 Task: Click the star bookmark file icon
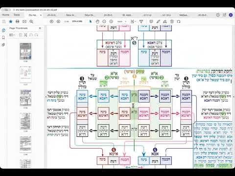11,22
